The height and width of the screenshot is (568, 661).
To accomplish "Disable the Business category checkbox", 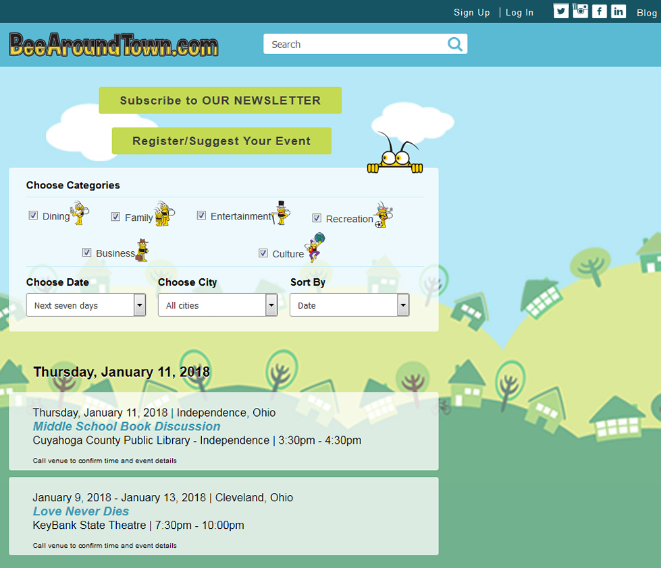I will click(87, 252).
